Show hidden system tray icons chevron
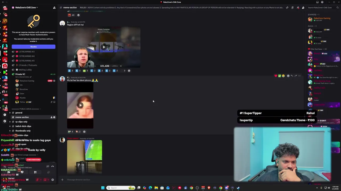The width and height of the screenshot is (341, 191). [317, 188]
